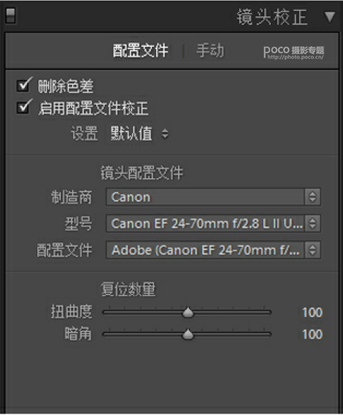Click the 型号 field stepper arrows
This screenshot has width=343, height=415.
click(x=312, y=224)
